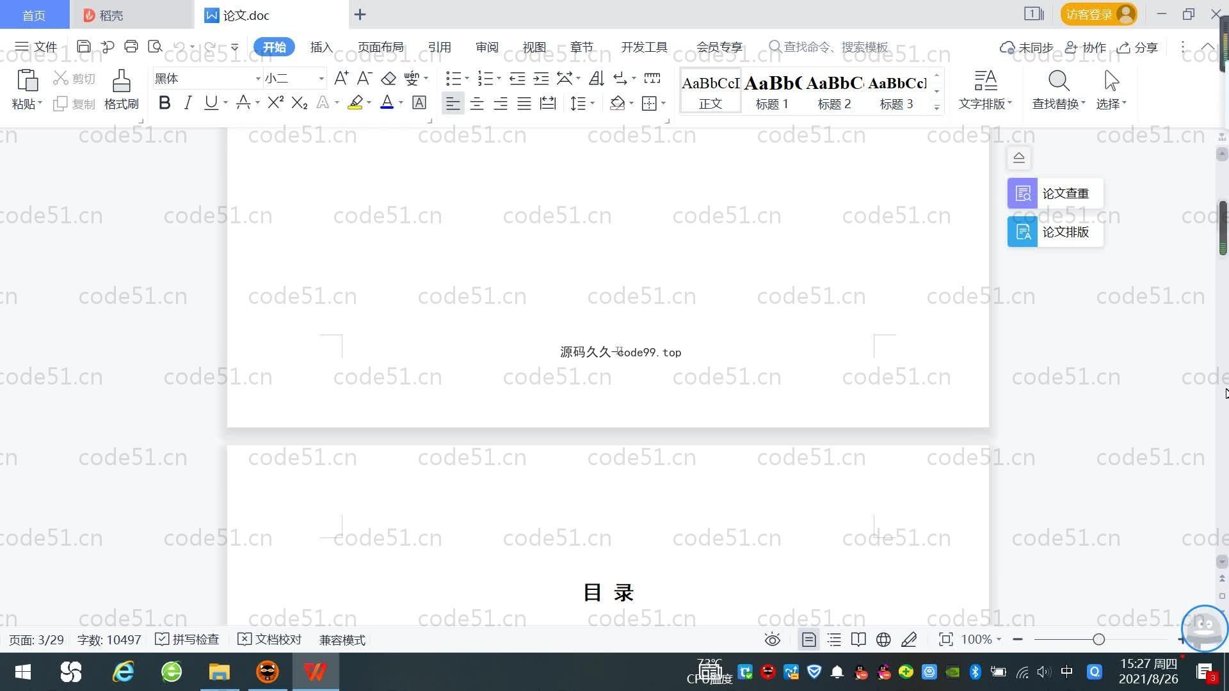Viewport: 1229px width, 691px height.
Task: Toggle Bold formatting
Action: (165, 102)
